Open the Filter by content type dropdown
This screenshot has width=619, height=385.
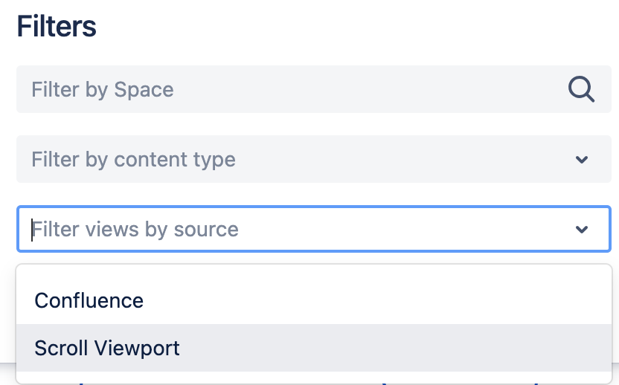(x=298, y=160)
